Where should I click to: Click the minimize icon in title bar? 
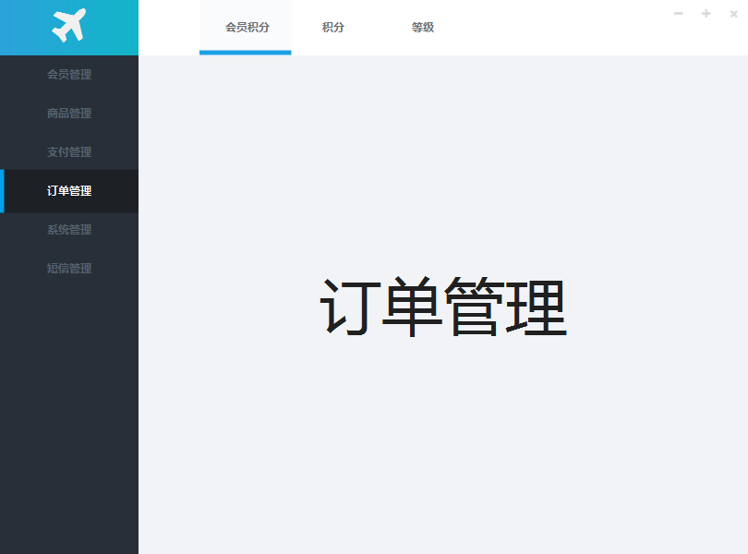point(679,14)
